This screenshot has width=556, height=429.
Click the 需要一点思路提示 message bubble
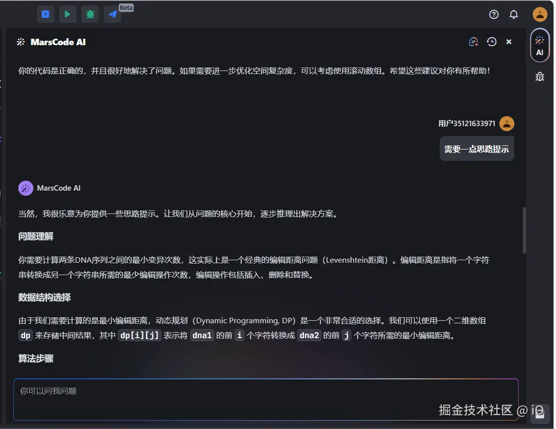click(x=477, y=149)
